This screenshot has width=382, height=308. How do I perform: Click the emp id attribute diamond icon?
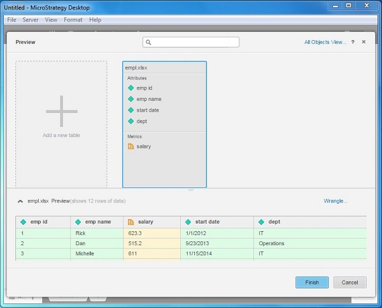click(131, 88)
